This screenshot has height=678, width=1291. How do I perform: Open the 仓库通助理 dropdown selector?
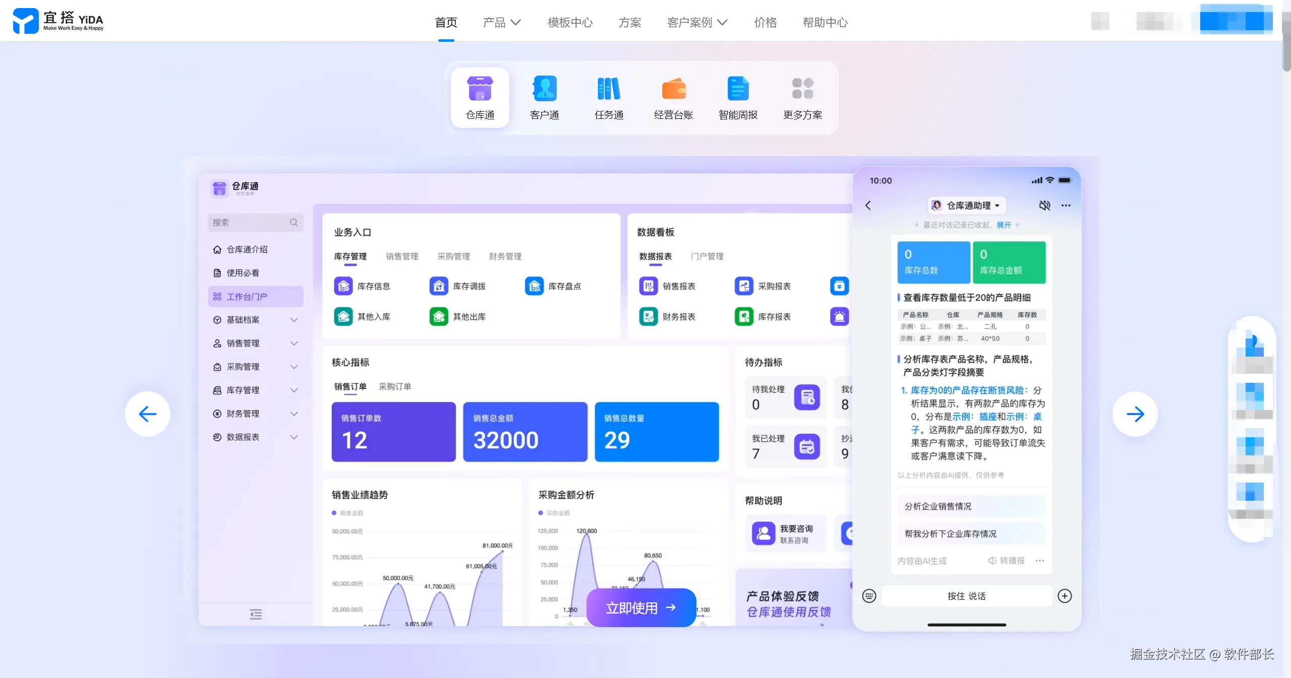967,206
